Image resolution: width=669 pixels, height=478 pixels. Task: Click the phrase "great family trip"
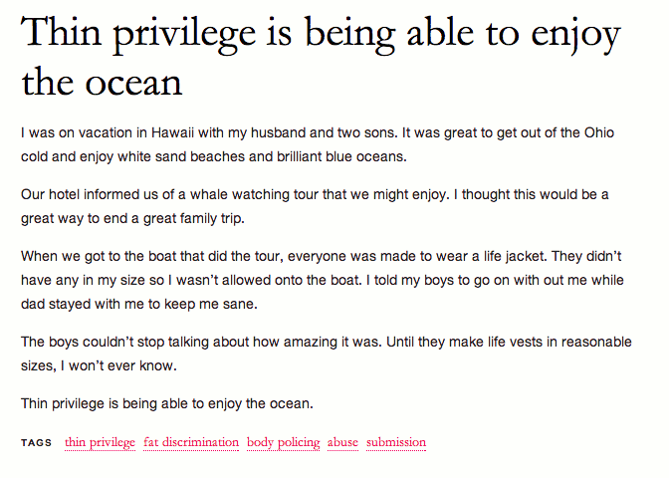(x=194, y=218)
